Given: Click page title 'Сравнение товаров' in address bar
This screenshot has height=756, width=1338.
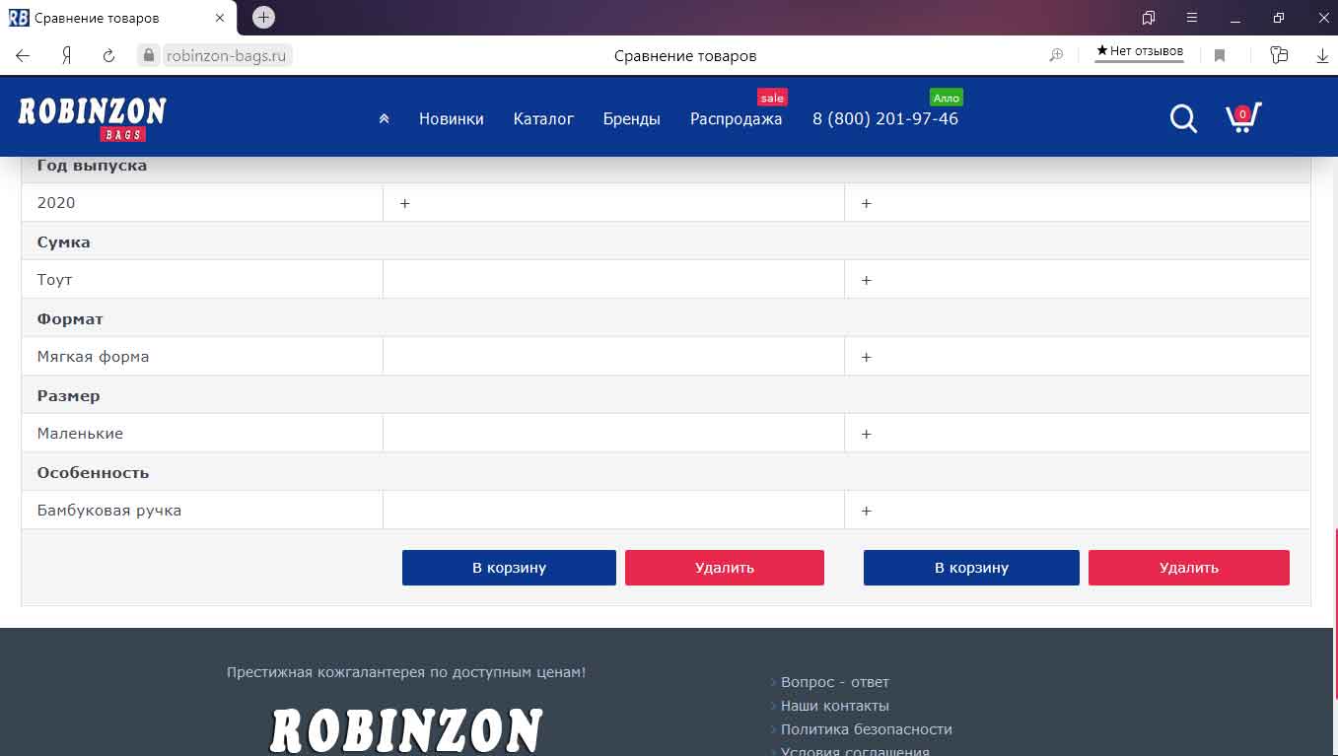Looking at the screenshot, I should click(x=685, y=56).
